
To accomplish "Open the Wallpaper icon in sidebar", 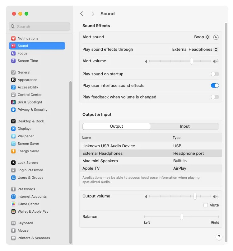I will (13, 136).
